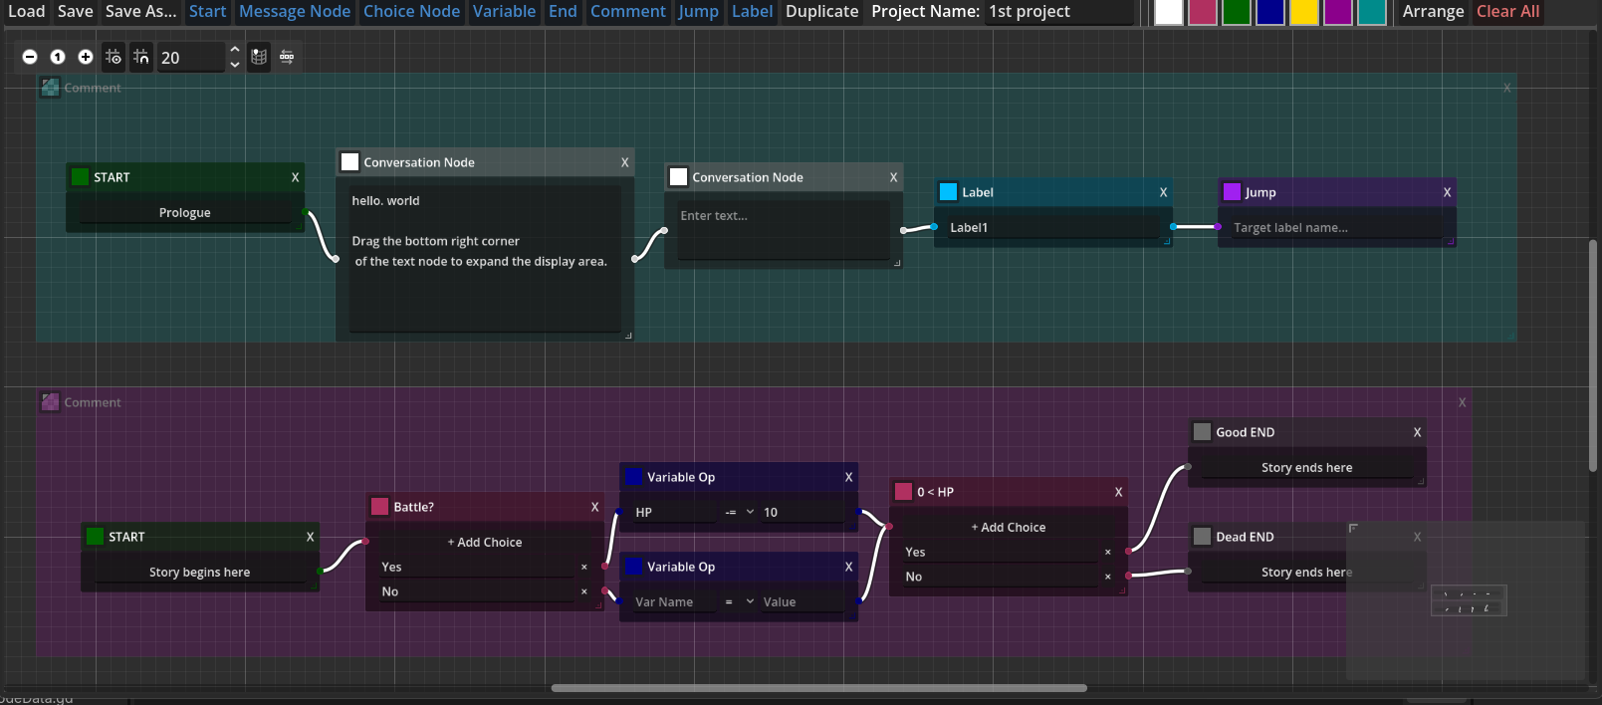
Task: Edit the Project Name field
Action: click(x=1059, y=12)
